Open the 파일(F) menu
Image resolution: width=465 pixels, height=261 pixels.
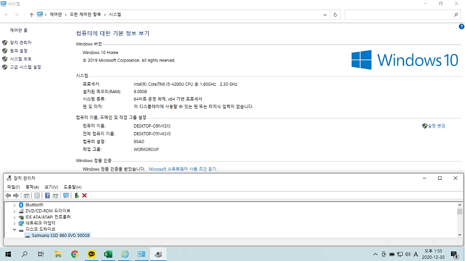[x=13, y=187]
